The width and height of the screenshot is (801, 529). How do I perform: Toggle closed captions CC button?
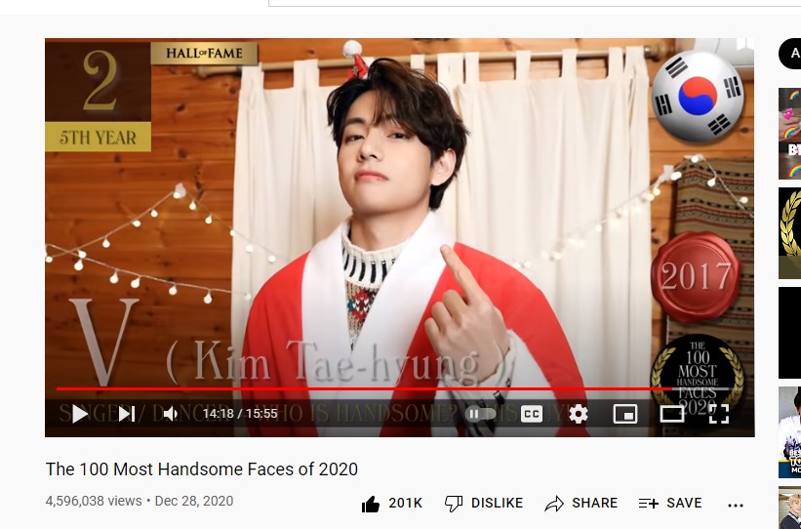click(532, 414)
